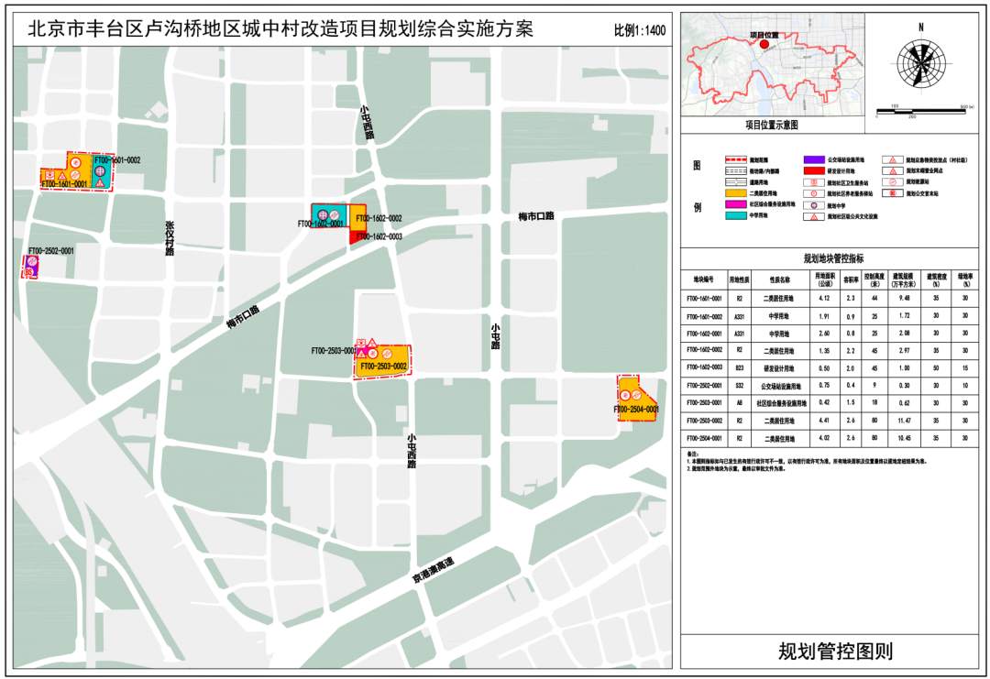990x679 pixels.
Task: Select the 规划末端营业网点 legend icon
Action: (893, 171)
